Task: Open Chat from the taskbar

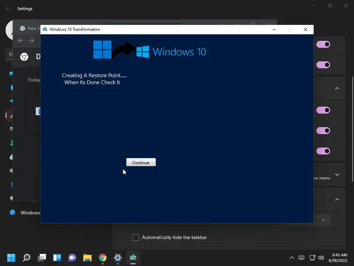Action: tap(72, 258)
